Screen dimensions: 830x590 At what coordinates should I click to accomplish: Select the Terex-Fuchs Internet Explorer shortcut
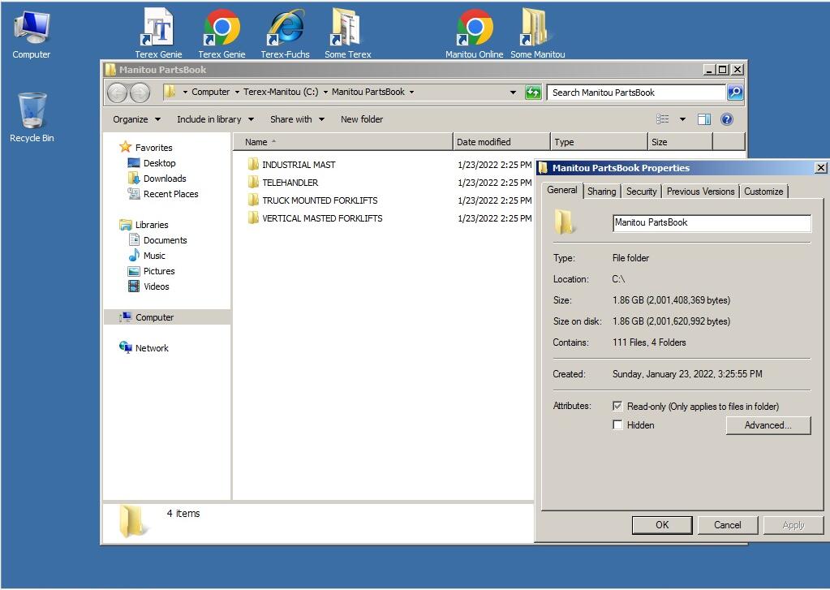point(285,33)
